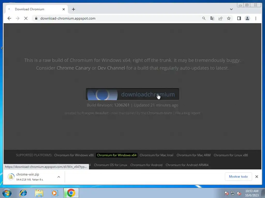The width and height of the screenshot is (265, 198).
Task: Open a new tab
Action: coord(73,9)
